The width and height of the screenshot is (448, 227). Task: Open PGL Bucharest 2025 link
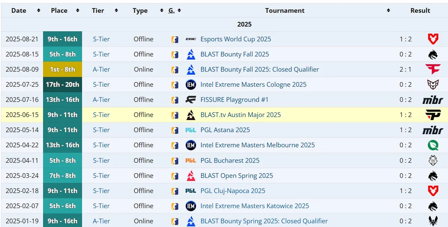[x=230, y=160]
